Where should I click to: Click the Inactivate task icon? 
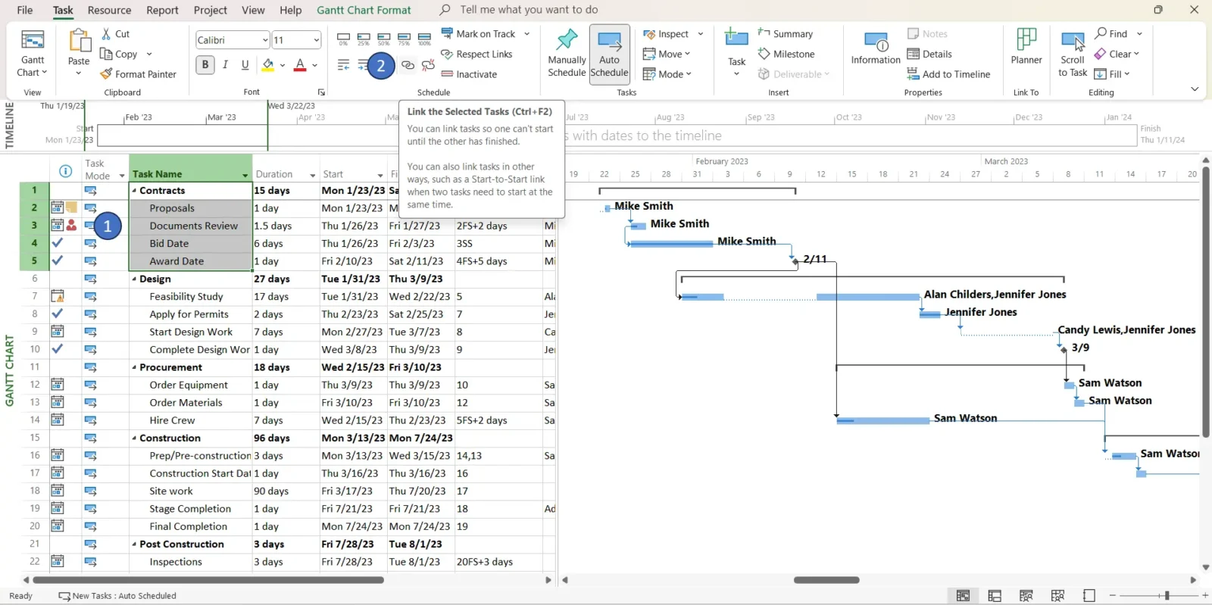[447, 74]
